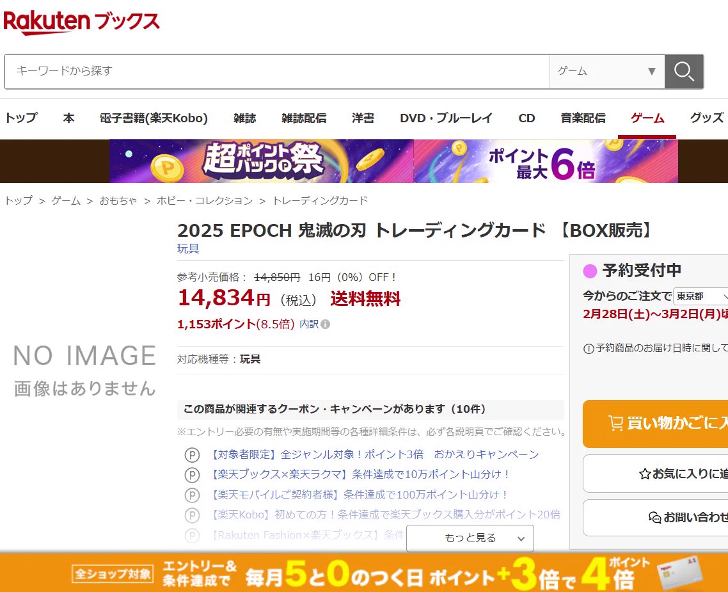Viewport: 728px width, 592px height.
Task: Click the 毎月5と0のつく日 bottom banner
Action: coord(364,573)
